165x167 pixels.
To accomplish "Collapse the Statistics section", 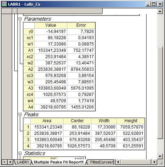I will coord(20,153).
